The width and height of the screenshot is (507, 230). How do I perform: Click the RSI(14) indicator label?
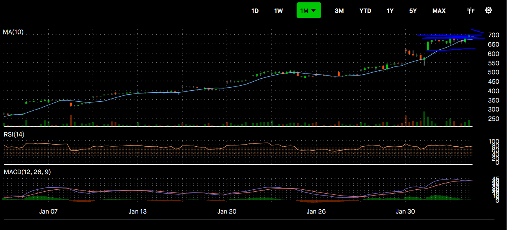coord(13,135)
